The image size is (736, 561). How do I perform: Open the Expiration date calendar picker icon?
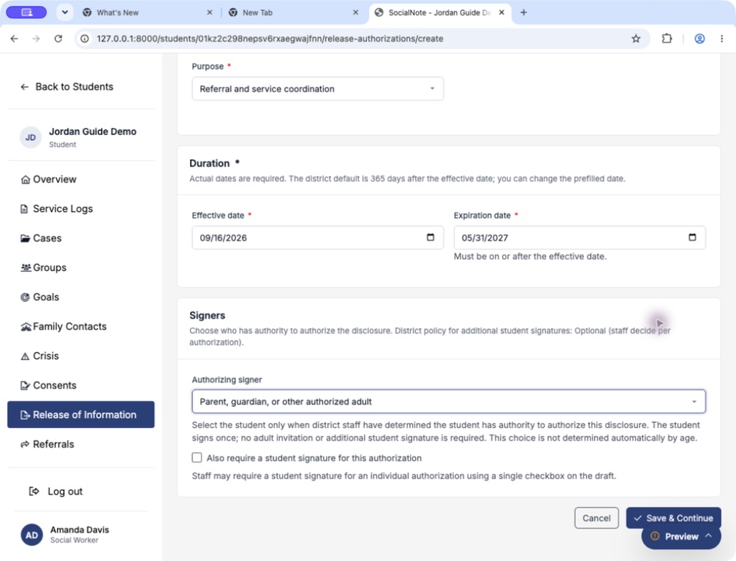click(692, 237)
